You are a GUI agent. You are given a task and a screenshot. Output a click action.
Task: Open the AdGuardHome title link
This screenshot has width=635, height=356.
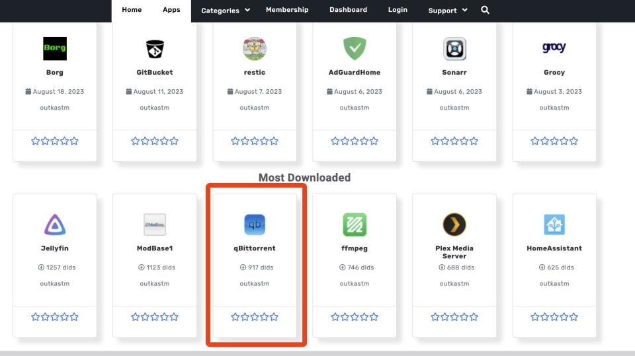pos(355,73)
